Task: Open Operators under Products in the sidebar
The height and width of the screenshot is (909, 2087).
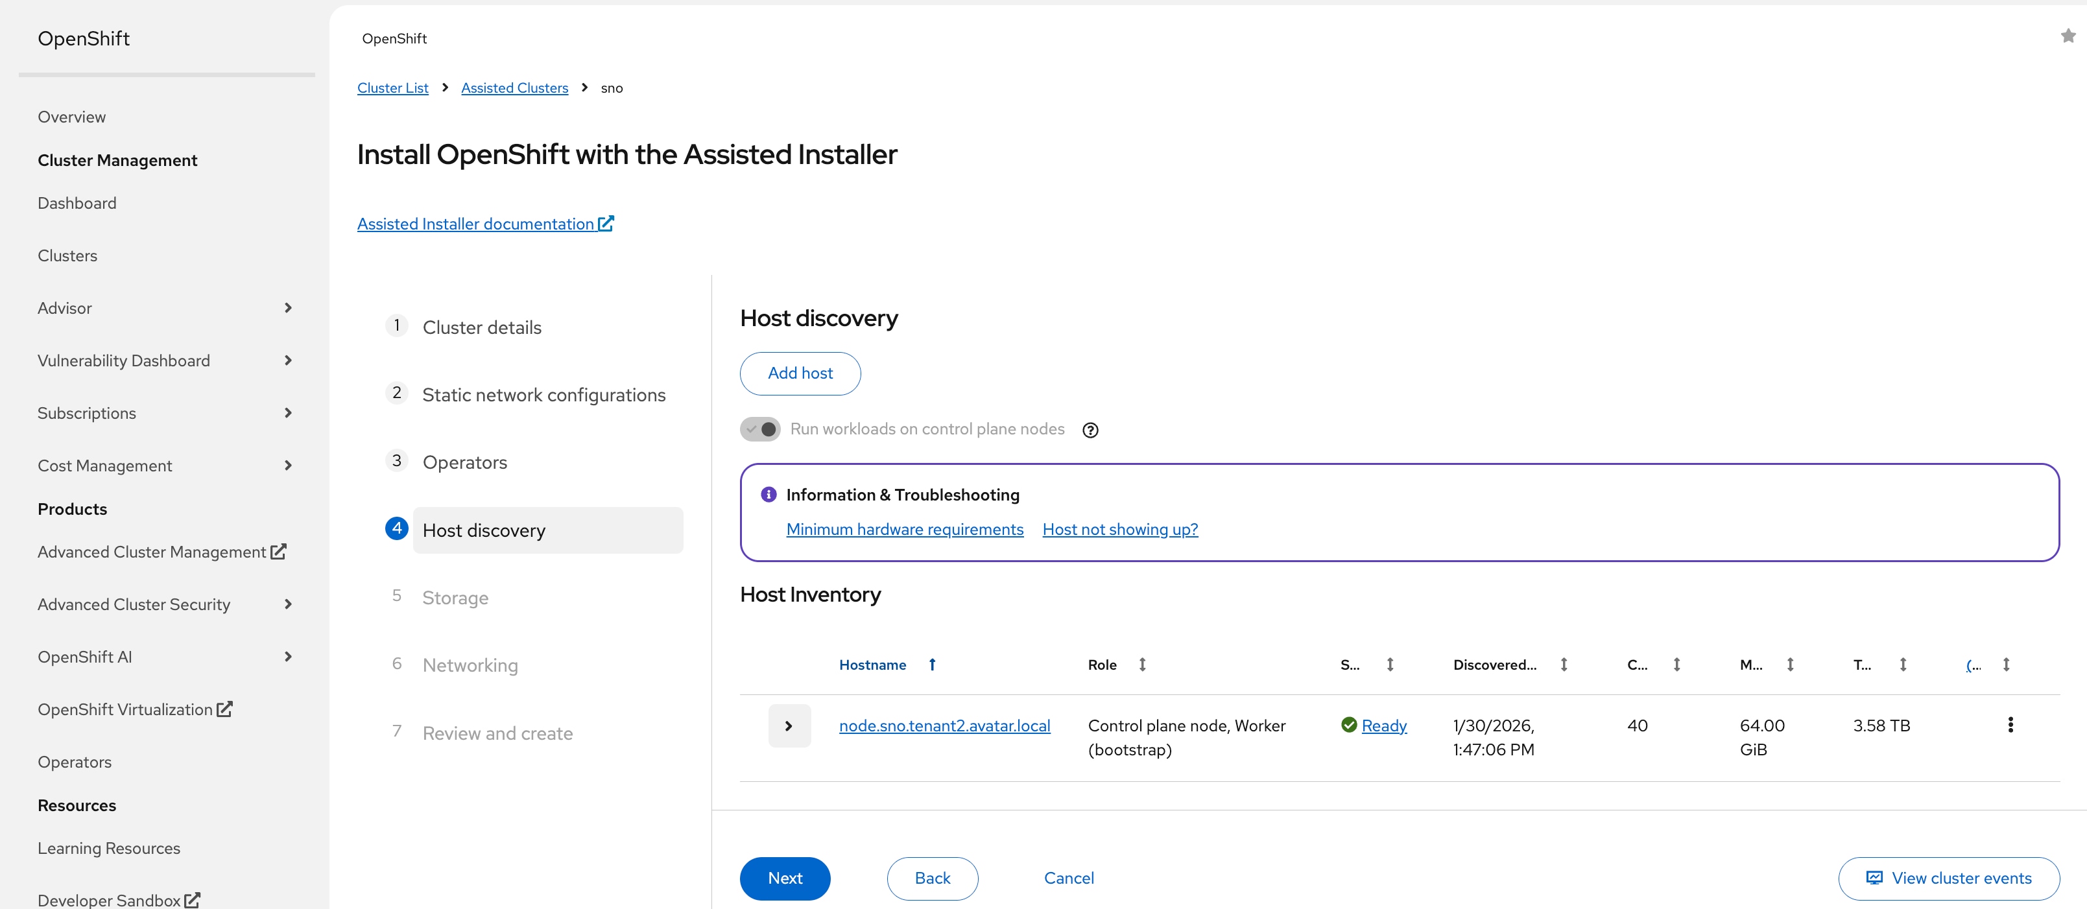Action: click(75, 762)
